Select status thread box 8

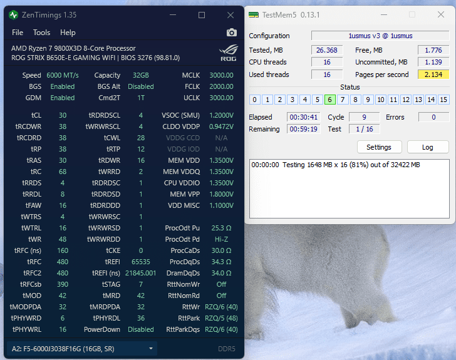(355, 100)
